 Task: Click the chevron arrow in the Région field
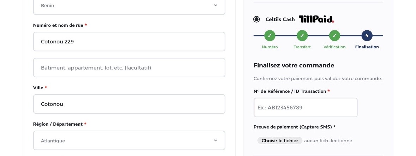click(216, 140)
